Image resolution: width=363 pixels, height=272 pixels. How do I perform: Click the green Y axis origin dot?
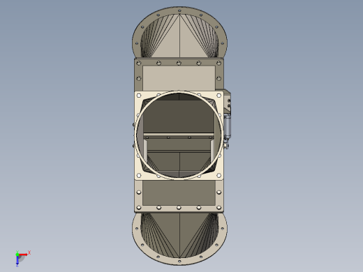(x=17, y=255)
